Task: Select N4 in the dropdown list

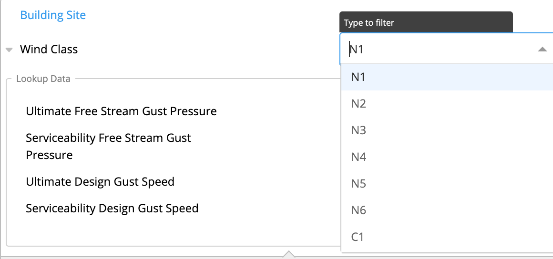Action: click(x=447, y=157)
